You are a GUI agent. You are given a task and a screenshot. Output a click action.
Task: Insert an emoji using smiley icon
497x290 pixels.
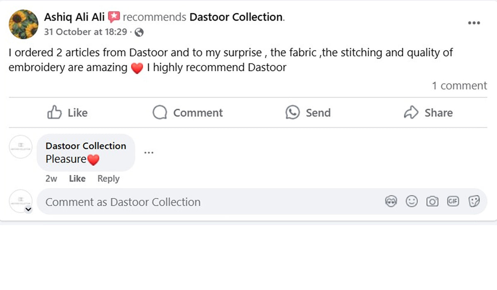pos(411,202)
